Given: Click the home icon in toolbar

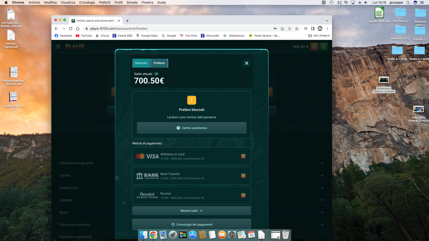Looking at the screenshot, I should (x=78, y=29).
